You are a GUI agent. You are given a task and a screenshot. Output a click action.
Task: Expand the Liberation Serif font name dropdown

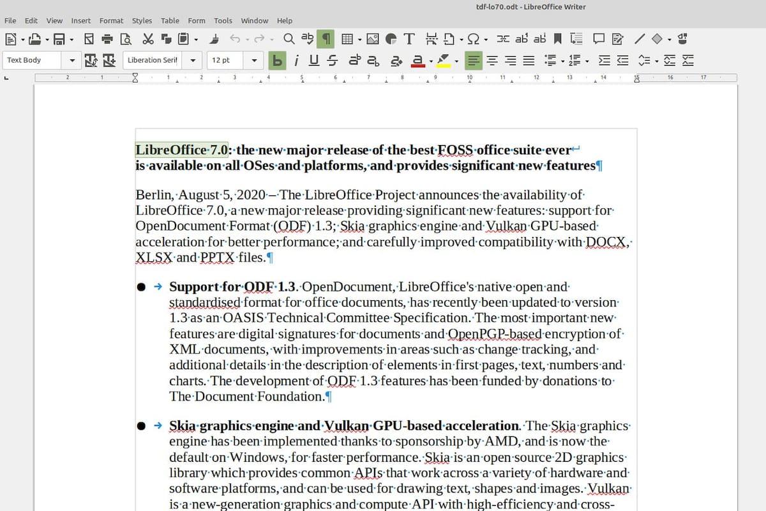coord(192,61)
